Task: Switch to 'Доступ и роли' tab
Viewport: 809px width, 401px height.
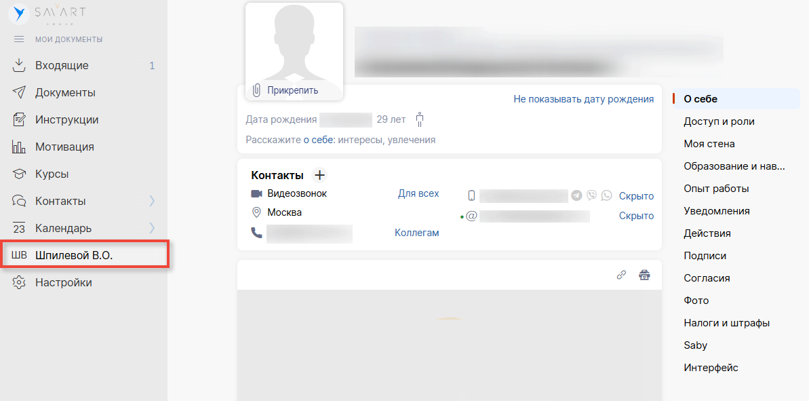Action: coord(719,121)
